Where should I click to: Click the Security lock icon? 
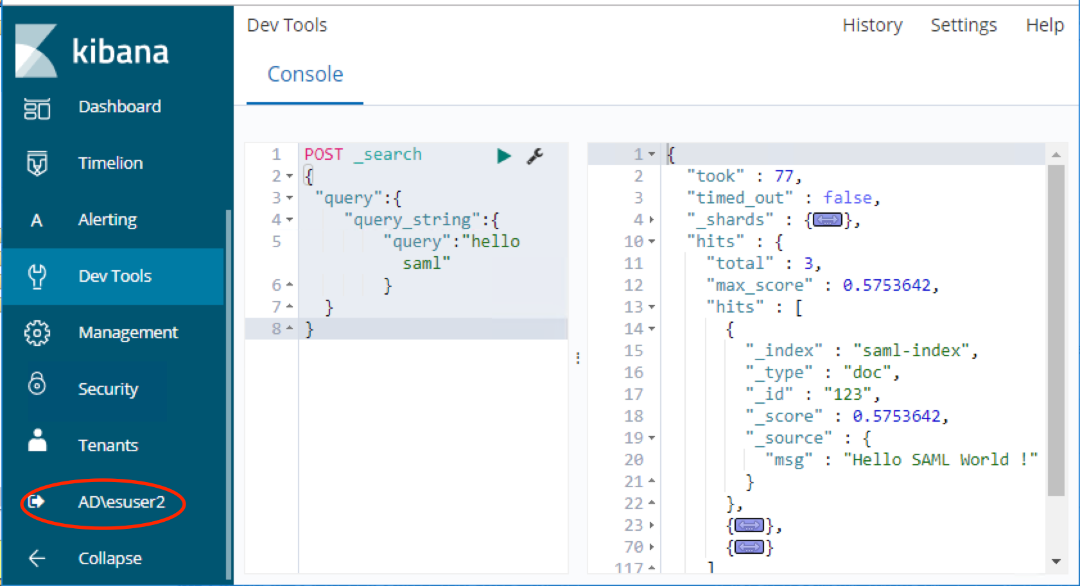37,384
